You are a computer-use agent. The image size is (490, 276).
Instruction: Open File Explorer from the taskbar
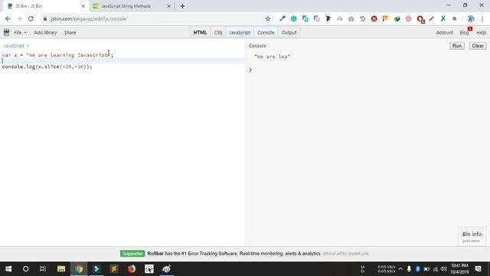pos(61,269)
